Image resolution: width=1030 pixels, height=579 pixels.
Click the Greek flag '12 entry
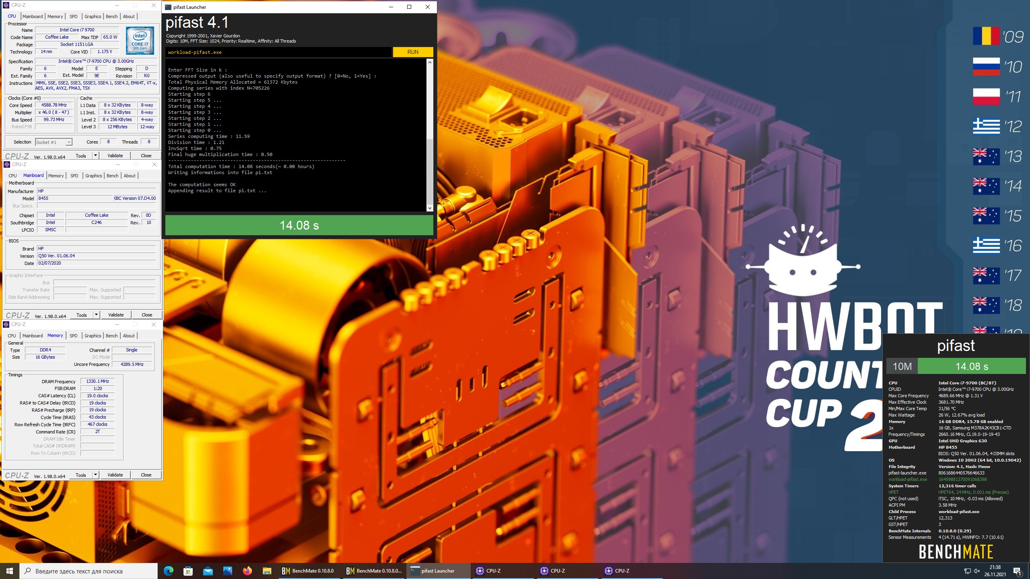click(998, 126)
